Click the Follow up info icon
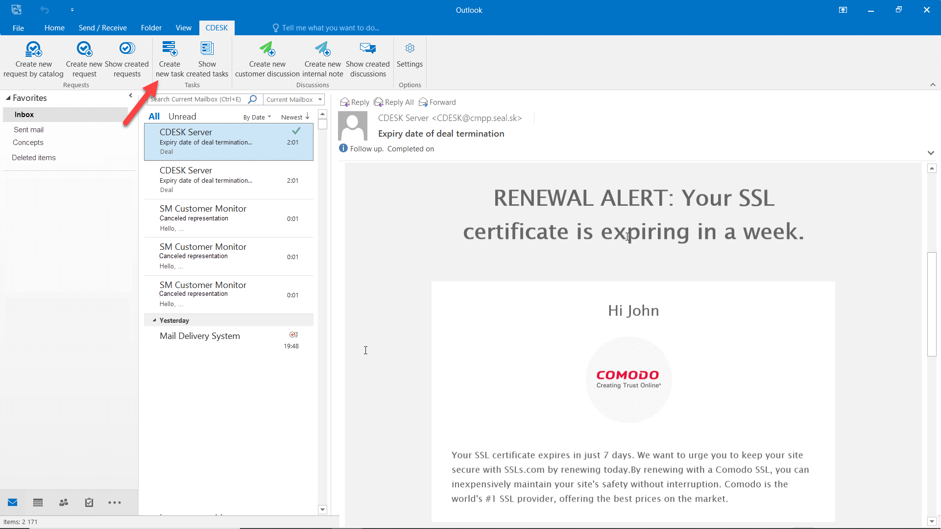 click(x=343, y=148)
